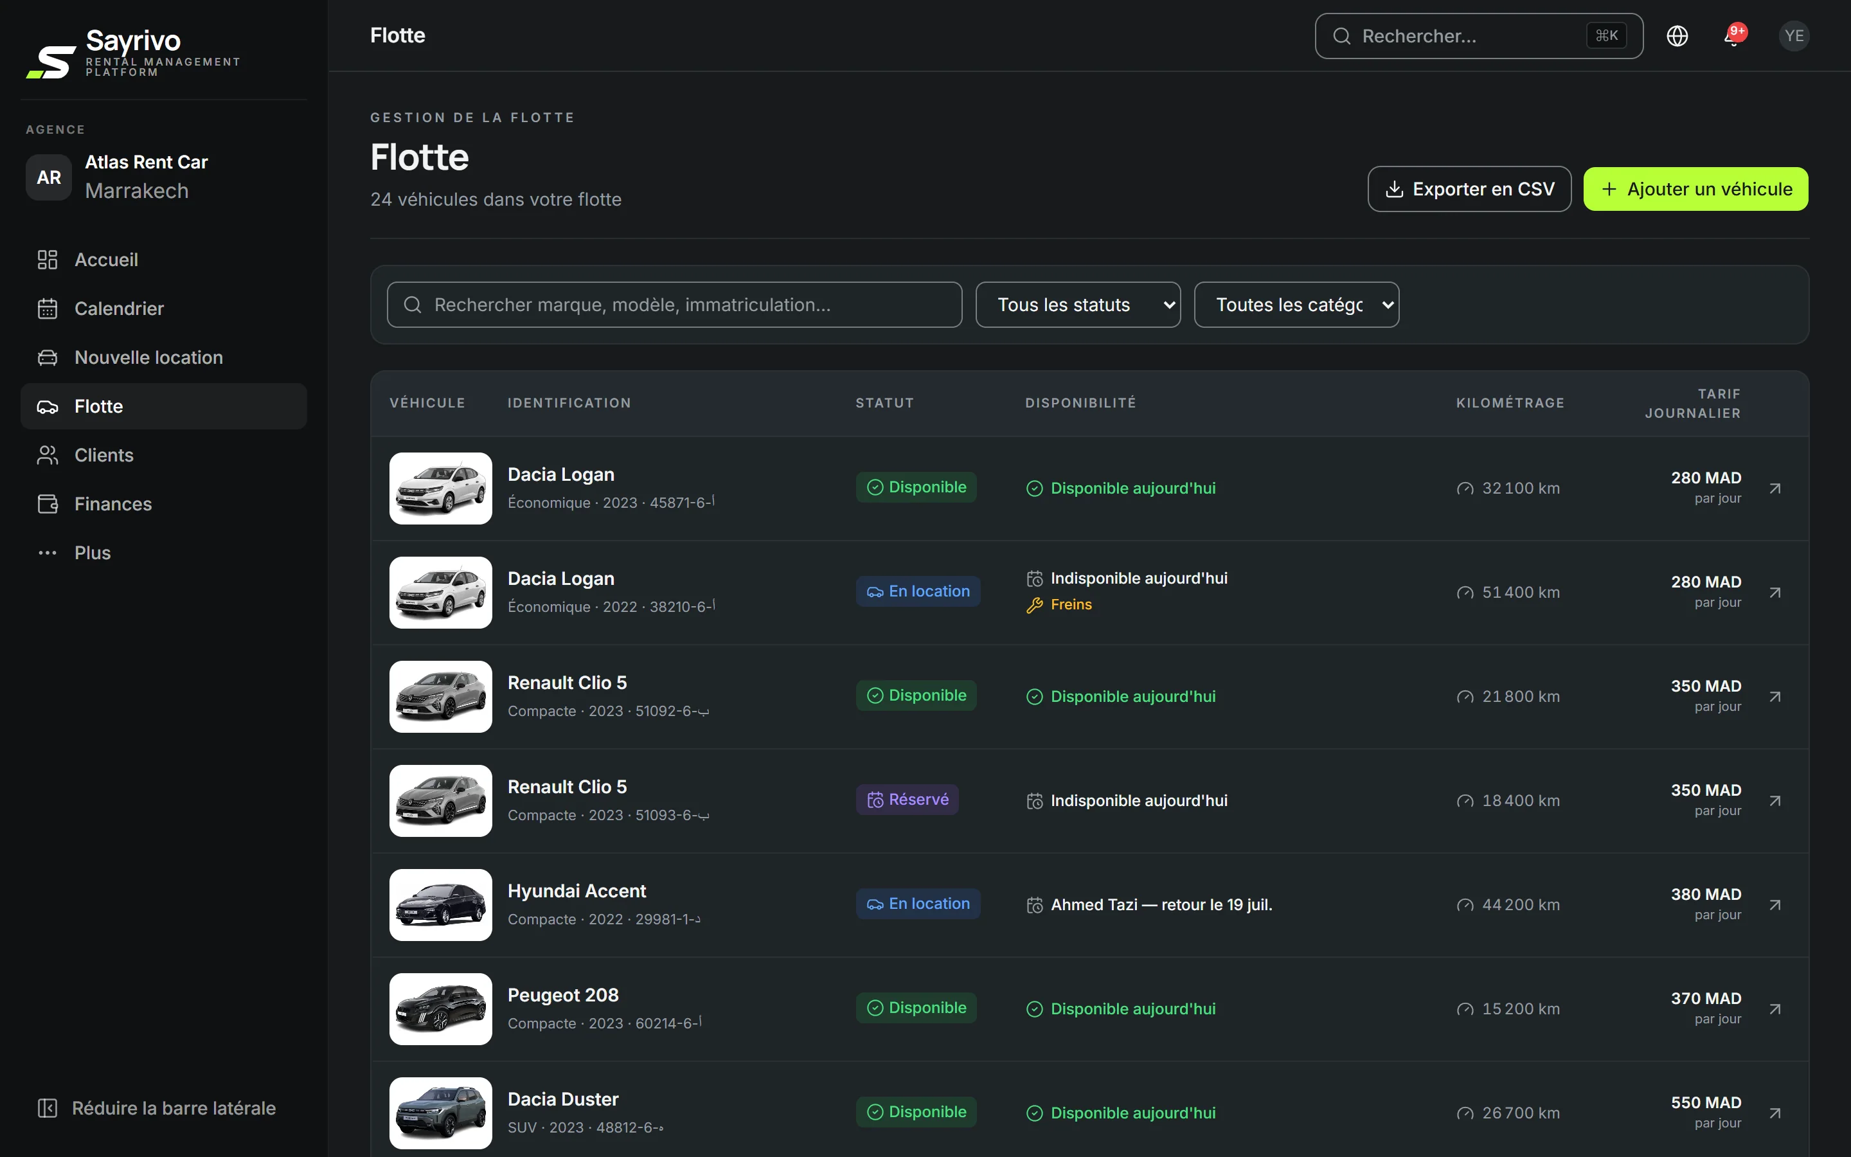The image size is (1851, 1157).
Task: Open details arrow for Dacia Logan 38210-6
Action: coord(1775,592)
